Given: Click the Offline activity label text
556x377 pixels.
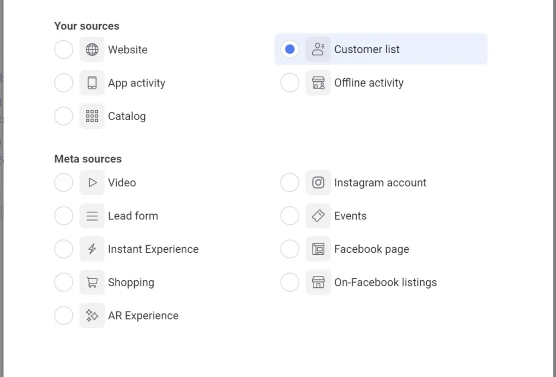Looking at the screenshot, I should pos(369,83).
